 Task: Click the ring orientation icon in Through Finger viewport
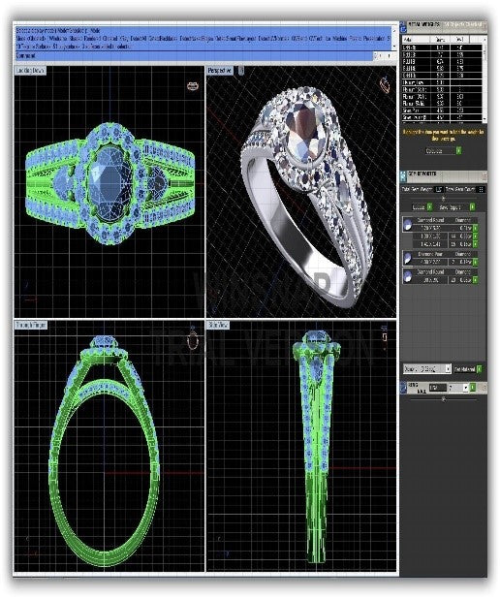pos(193,338)
